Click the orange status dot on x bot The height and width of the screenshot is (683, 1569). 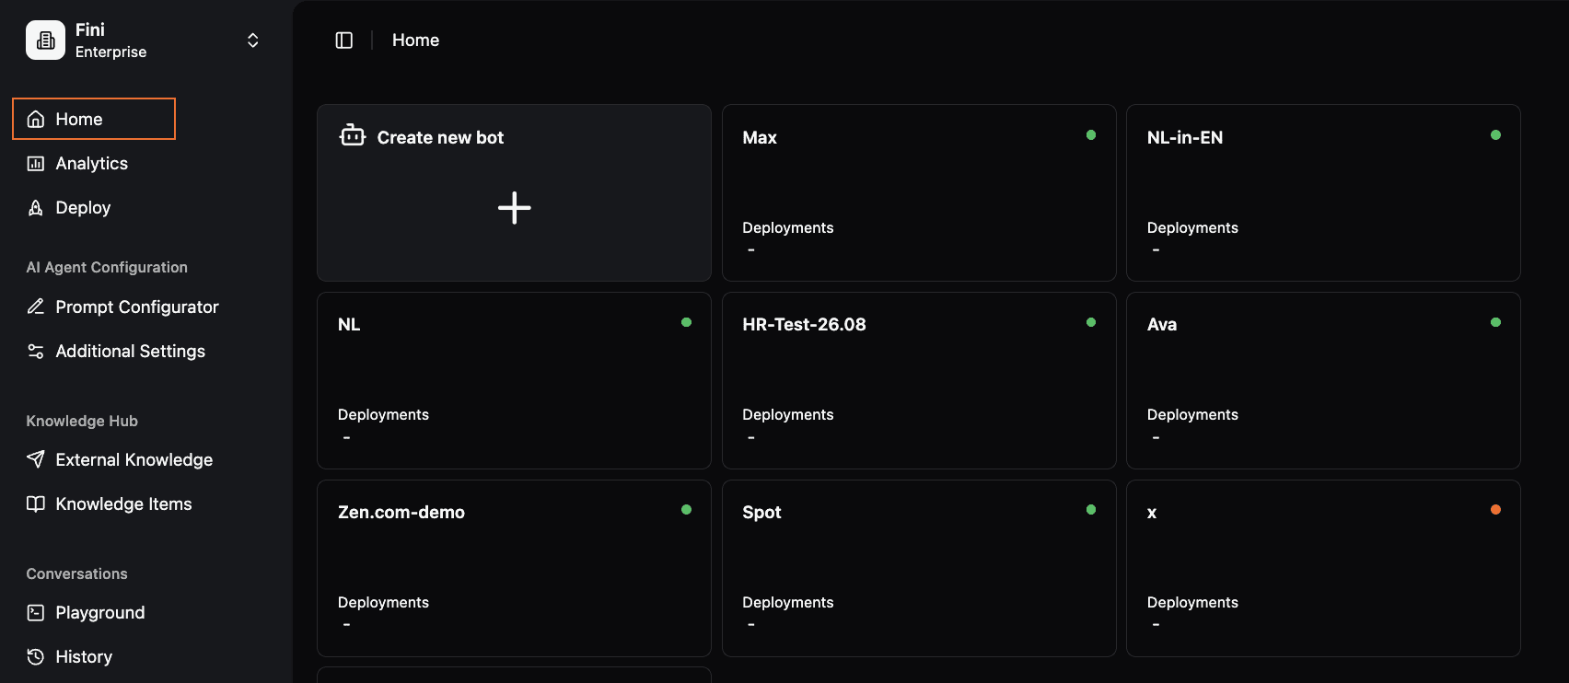1495,510
